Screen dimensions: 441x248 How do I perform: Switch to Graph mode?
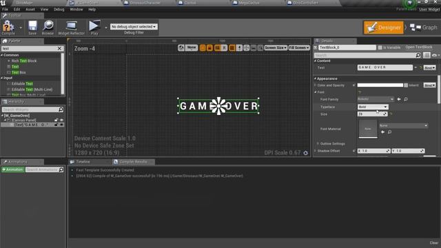[424, 28]
